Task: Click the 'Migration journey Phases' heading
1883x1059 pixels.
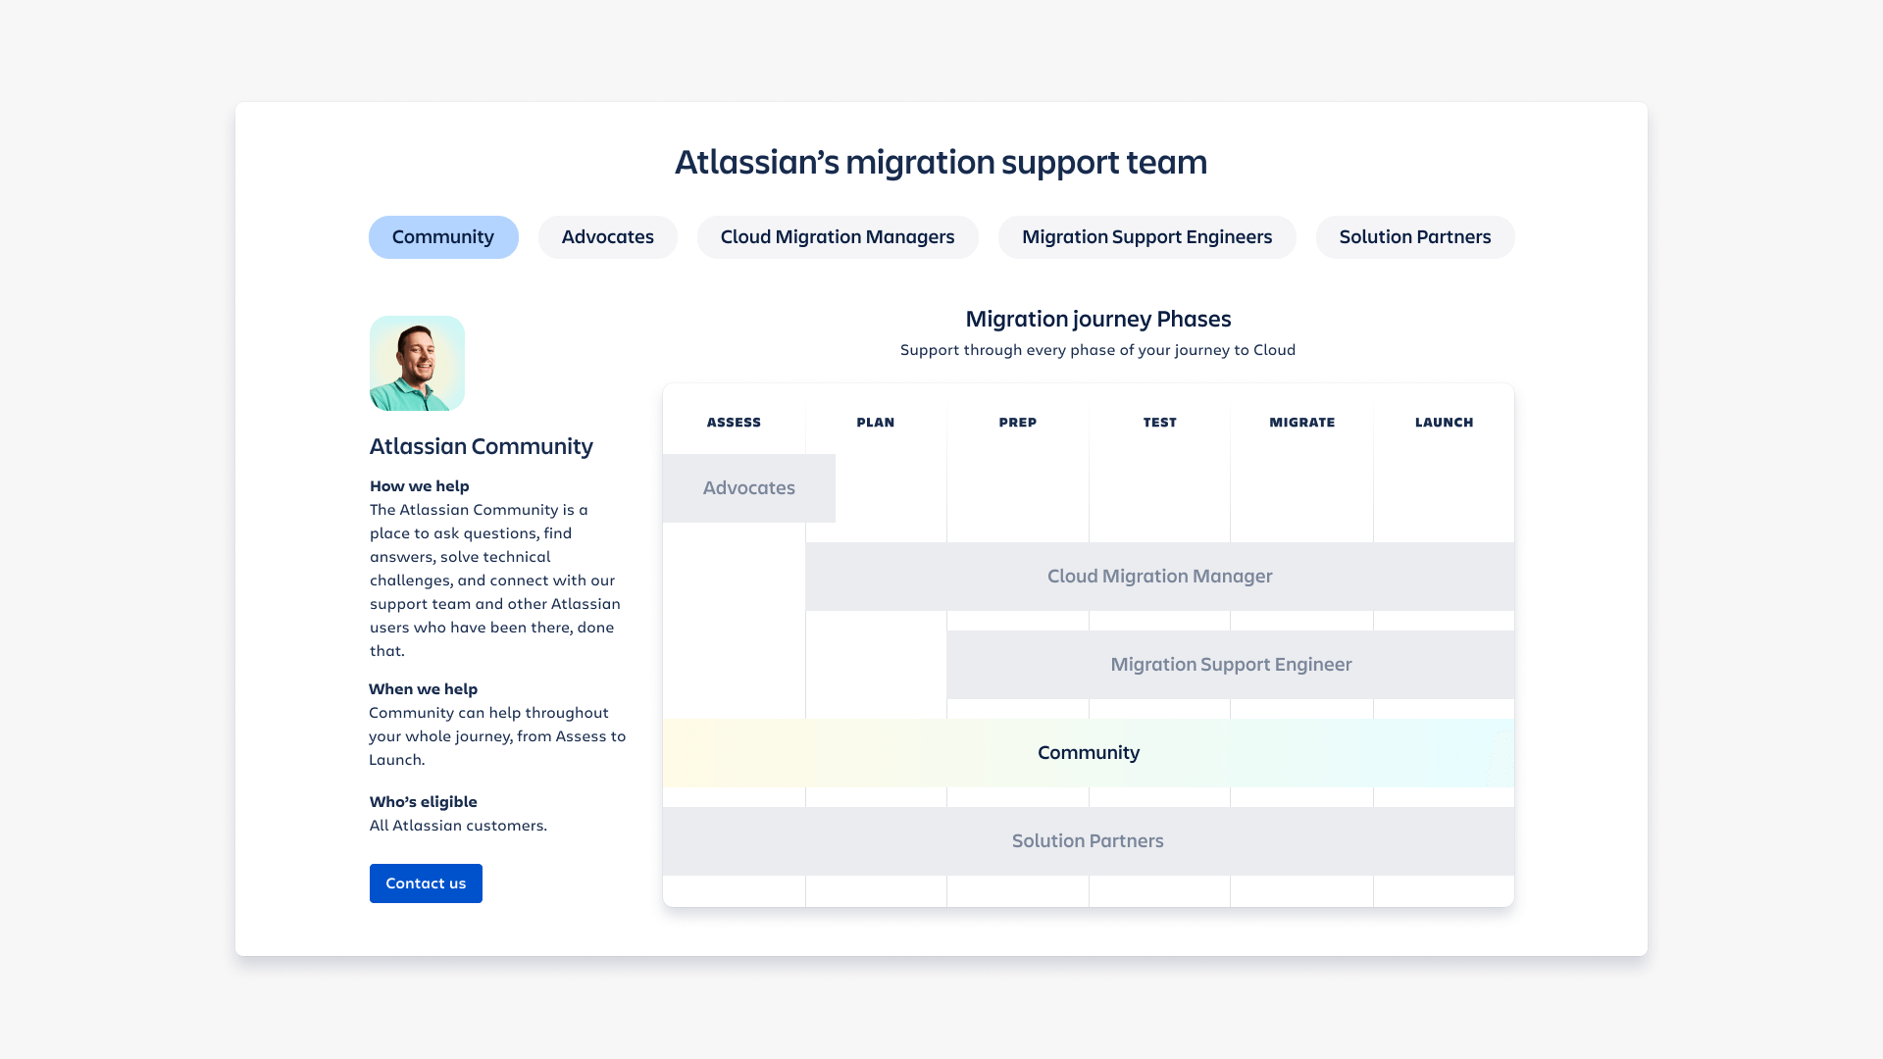Action: [x=1098, y=319]
